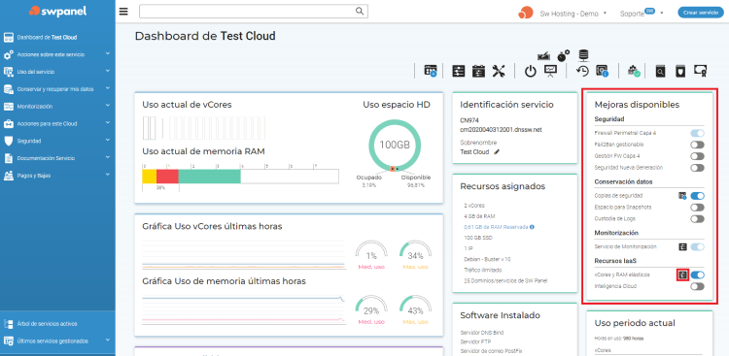This screenshot has width=729, height=356.
Task: Focus the top search input field
Action: tap(254, 12)
